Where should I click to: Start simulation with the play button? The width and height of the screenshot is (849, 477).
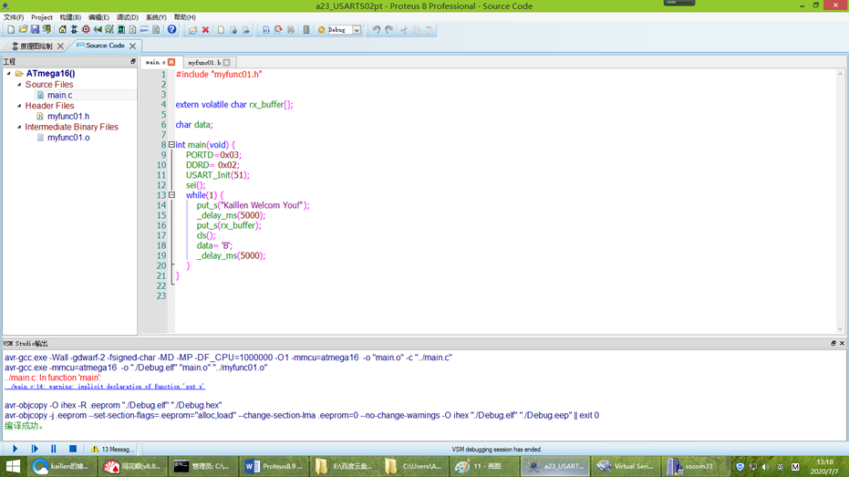coord(16,449)
